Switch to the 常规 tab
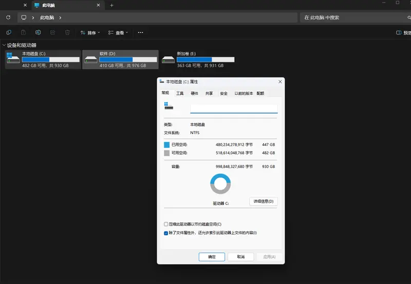 point(165,93)
